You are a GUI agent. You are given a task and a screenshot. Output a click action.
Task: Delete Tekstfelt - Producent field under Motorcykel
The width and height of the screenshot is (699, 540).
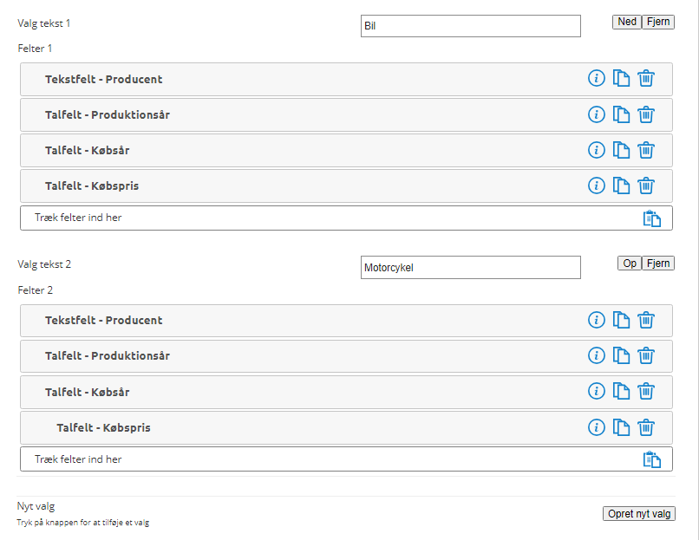(x=646, y=320)
